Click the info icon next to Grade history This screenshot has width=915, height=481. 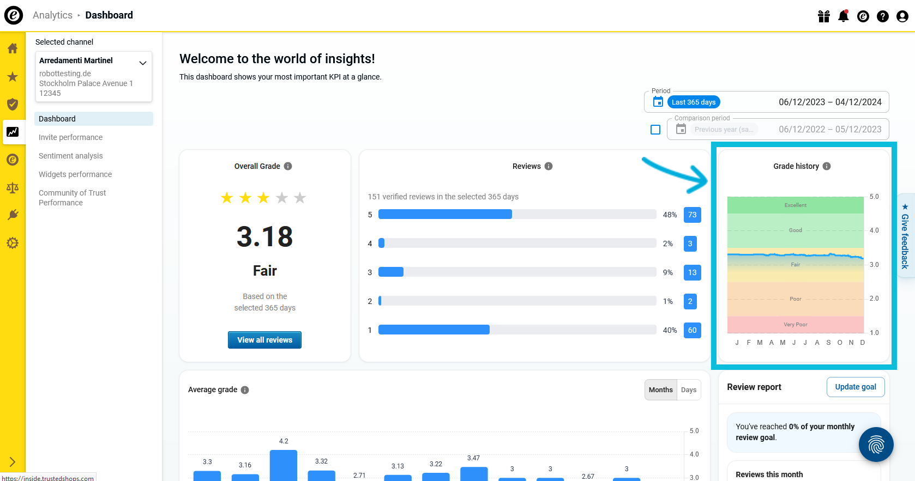[827, 166]
